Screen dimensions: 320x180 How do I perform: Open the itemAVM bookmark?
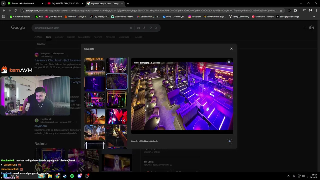point(76,17)
